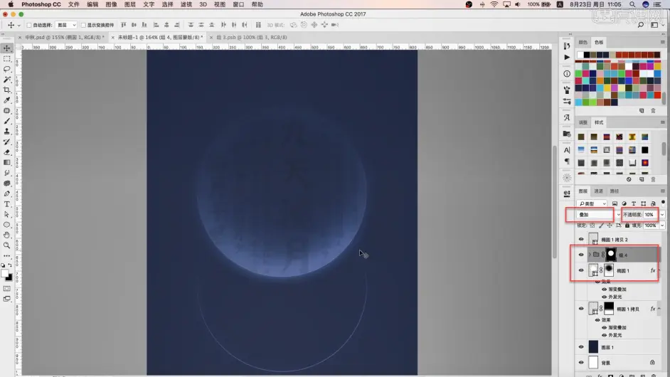Image resolution: width=670 pixels, height=377 pixels.
Task: Select the Pen tool
Action: pyautogui.click(x=7, y=193)
